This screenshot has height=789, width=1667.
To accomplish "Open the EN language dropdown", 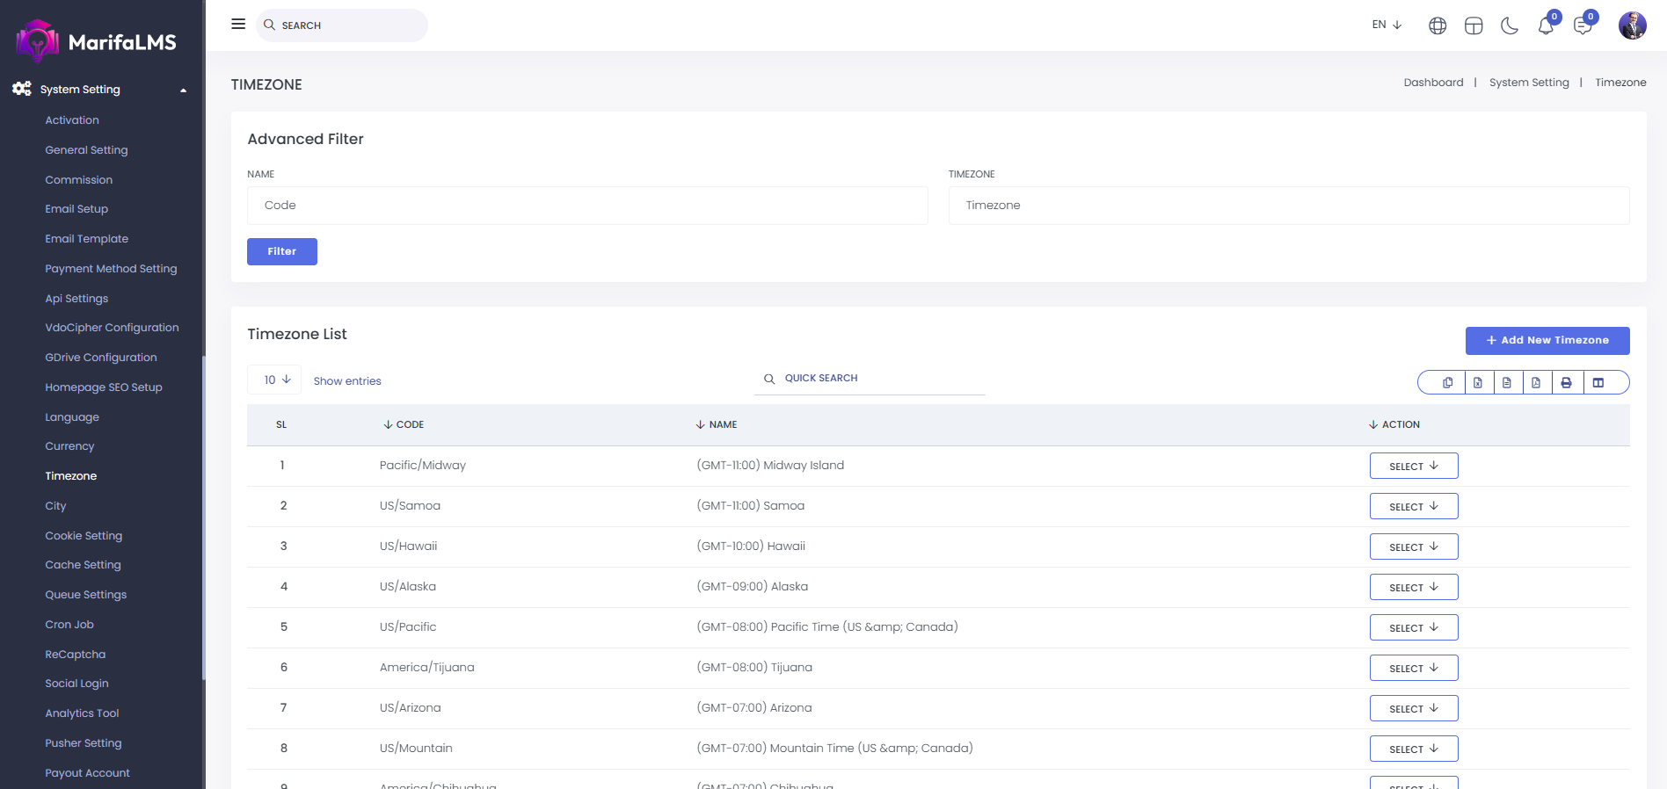I will click(1387, 25).
